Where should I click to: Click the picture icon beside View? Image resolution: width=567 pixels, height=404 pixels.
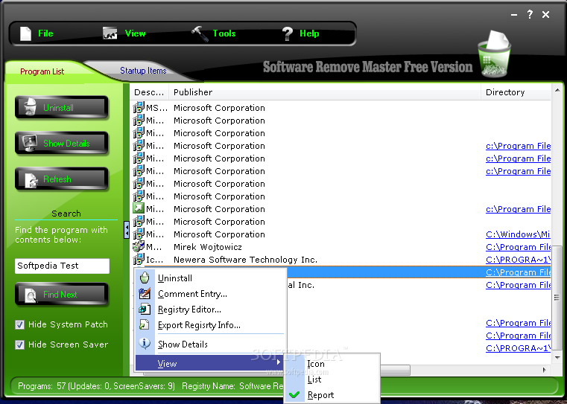click(x=110, y=33)
